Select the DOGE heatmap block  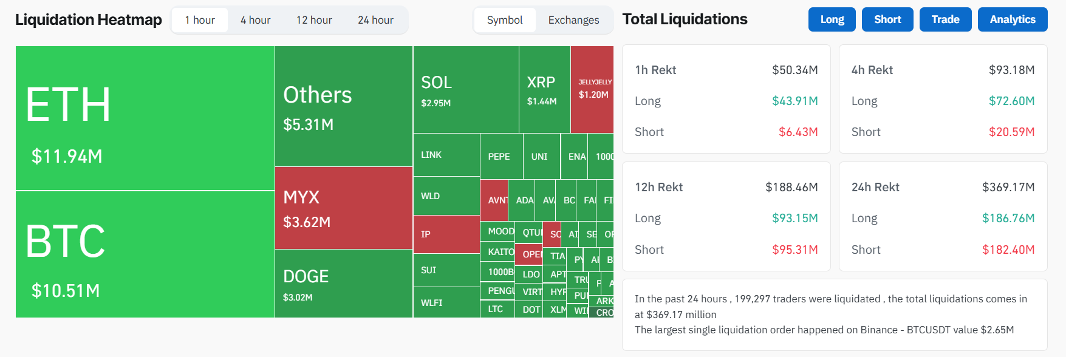click(344, 284)
